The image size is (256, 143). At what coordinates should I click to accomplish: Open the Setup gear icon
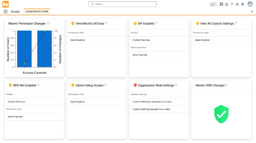tap(237, 4)
